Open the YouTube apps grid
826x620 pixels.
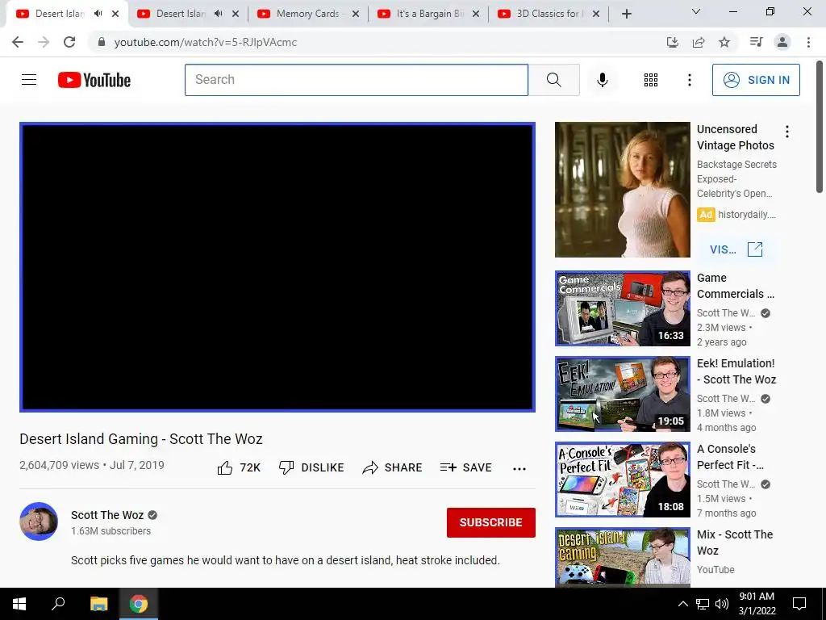pyautogui.click(x=651, y=80)
